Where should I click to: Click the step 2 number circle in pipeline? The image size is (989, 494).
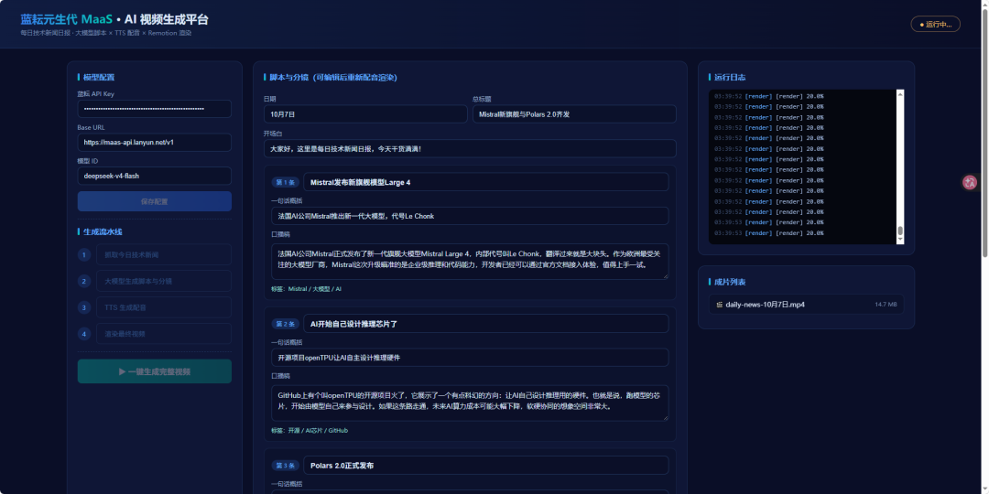click(84, 281)
